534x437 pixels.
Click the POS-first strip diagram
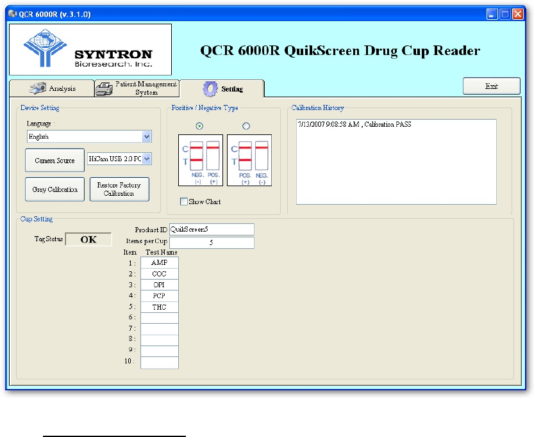click(249, 161)
